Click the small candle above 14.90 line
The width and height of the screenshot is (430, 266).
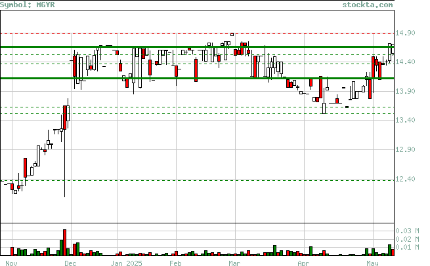(232, 35)
